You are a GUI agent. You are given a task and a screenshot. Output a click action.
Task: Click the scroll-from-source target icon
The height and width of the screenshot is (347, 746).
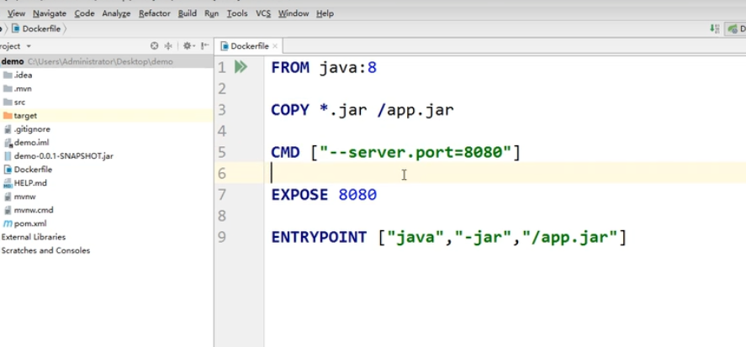pos(154,46)
